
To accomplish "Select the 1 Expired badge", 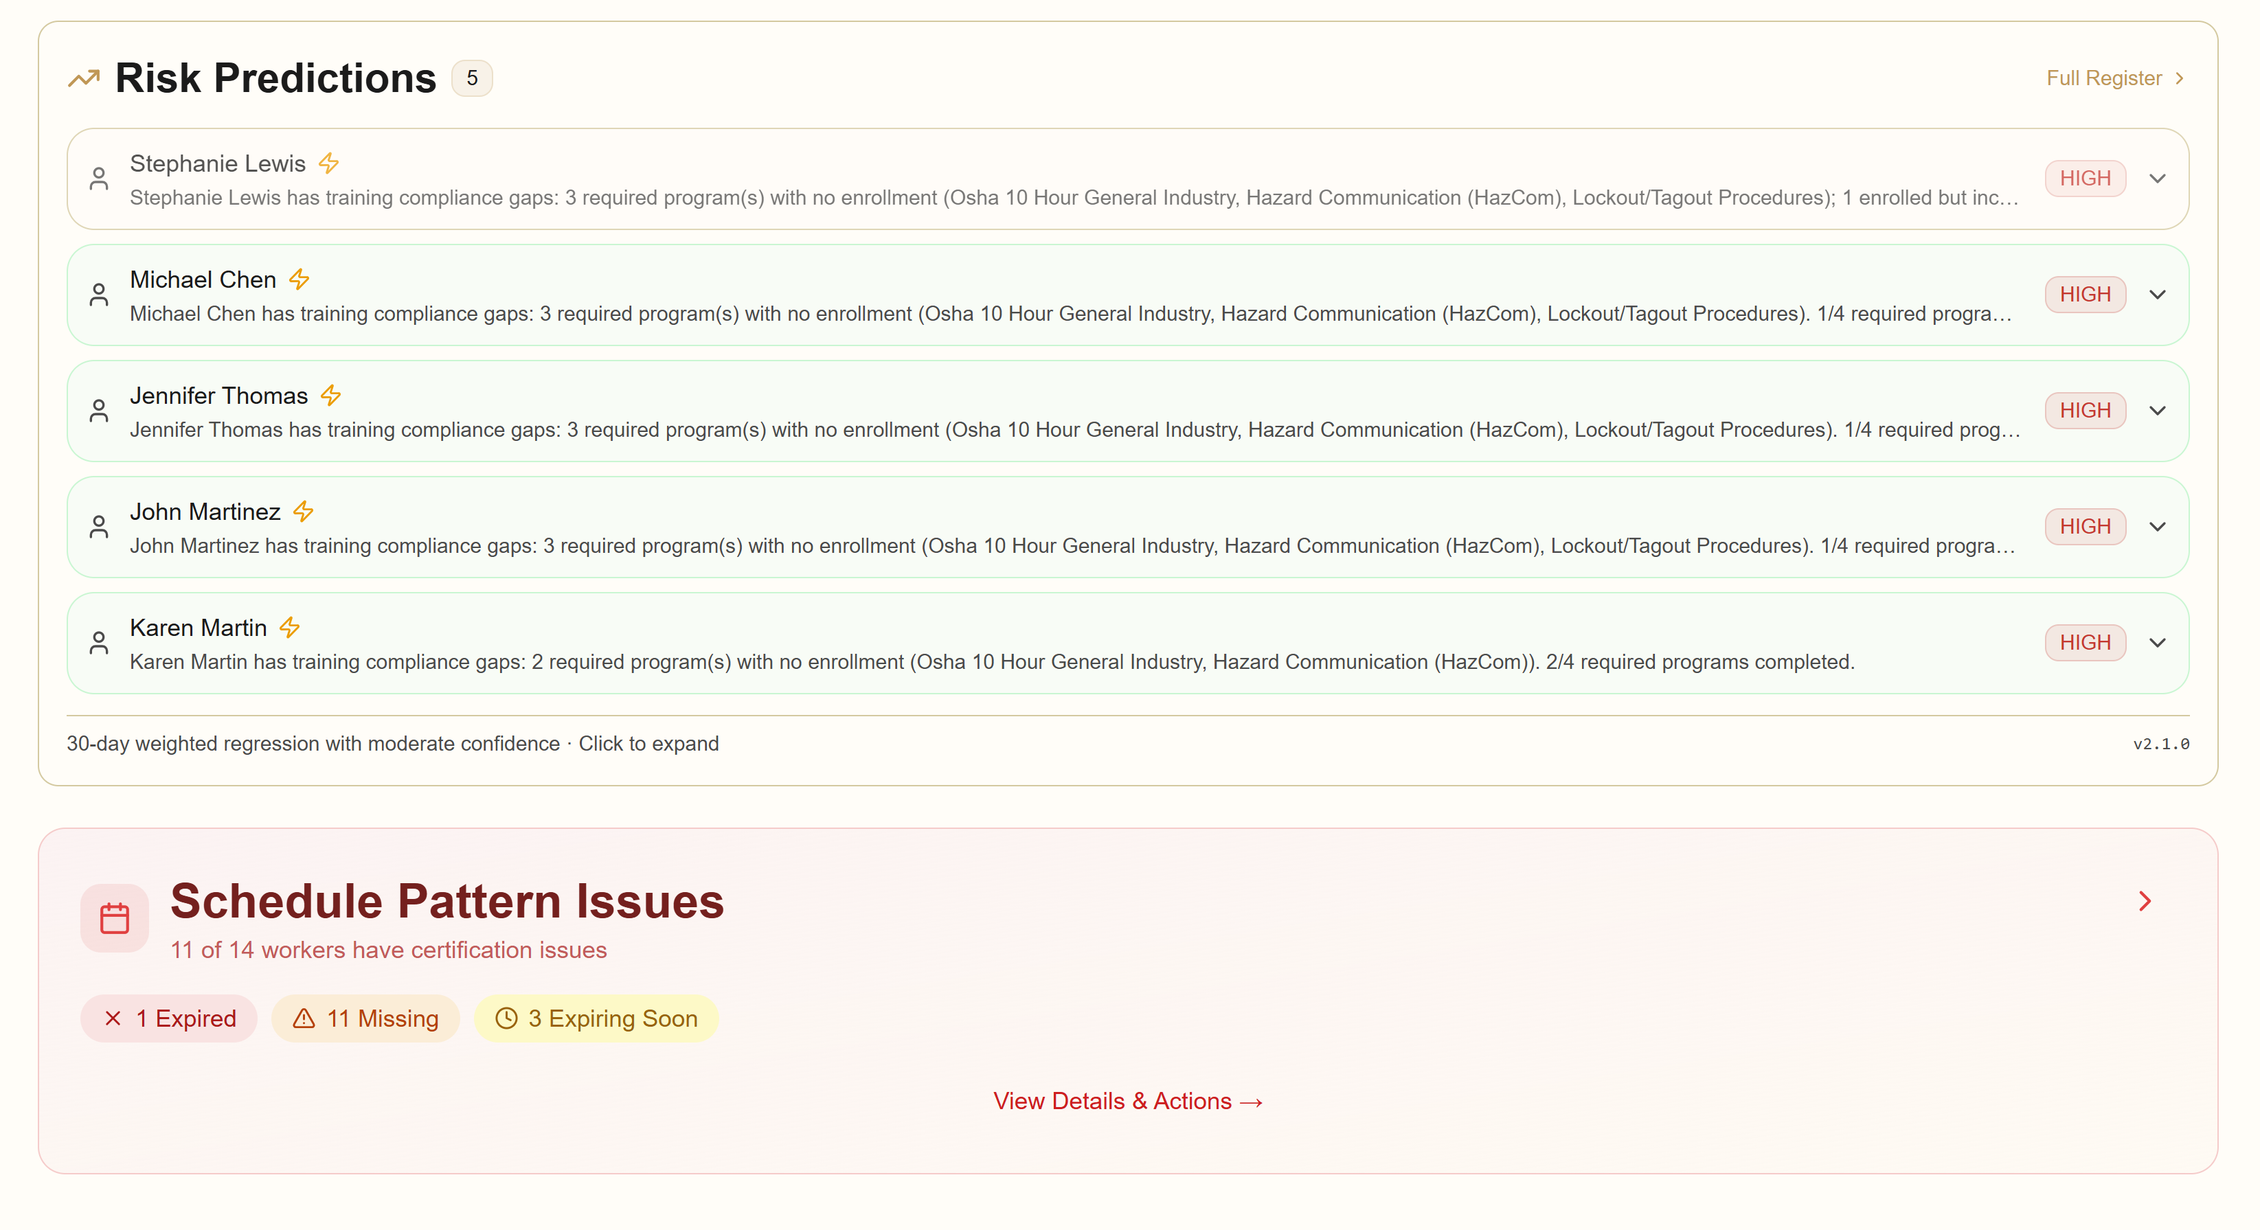I will pos(169,1018).
